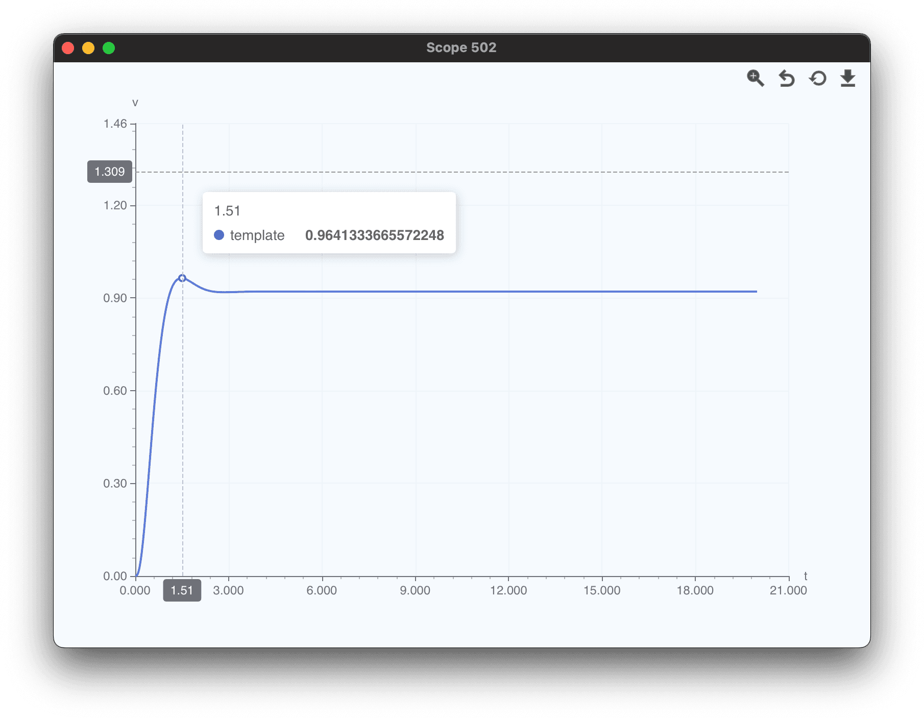Activate the area zoom magnifier tool

pyautogui.click(x=755, y=78)
